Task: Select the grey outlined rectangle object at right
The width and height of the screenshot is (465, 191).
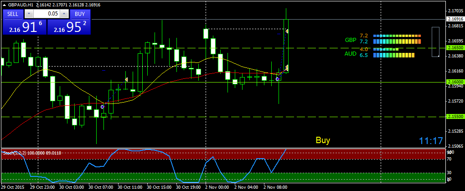Action: (x=435, y=42)
